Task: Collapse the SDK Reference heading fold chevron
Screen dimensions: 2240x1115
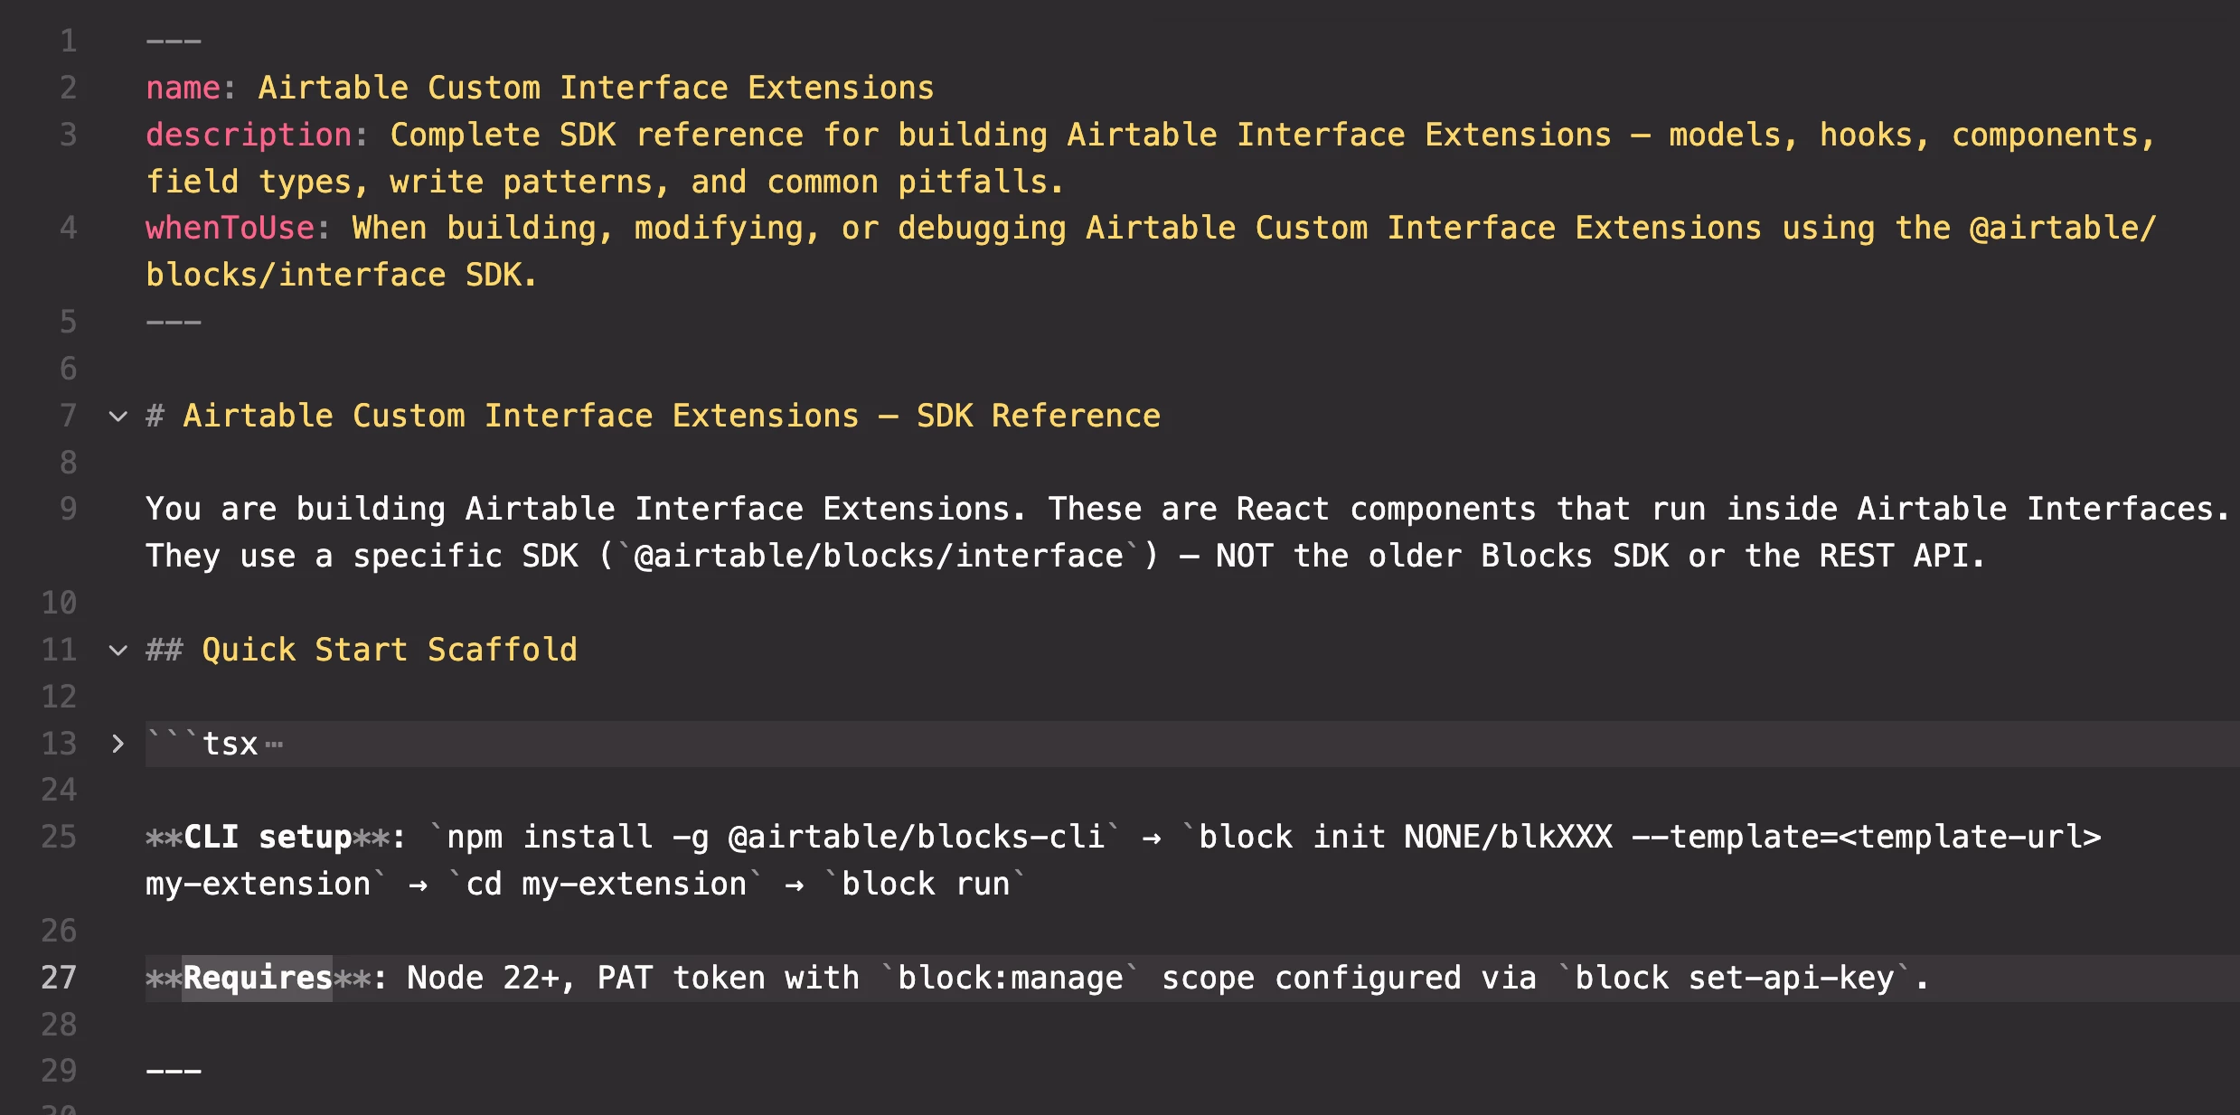Action: [x=118, y=417]
